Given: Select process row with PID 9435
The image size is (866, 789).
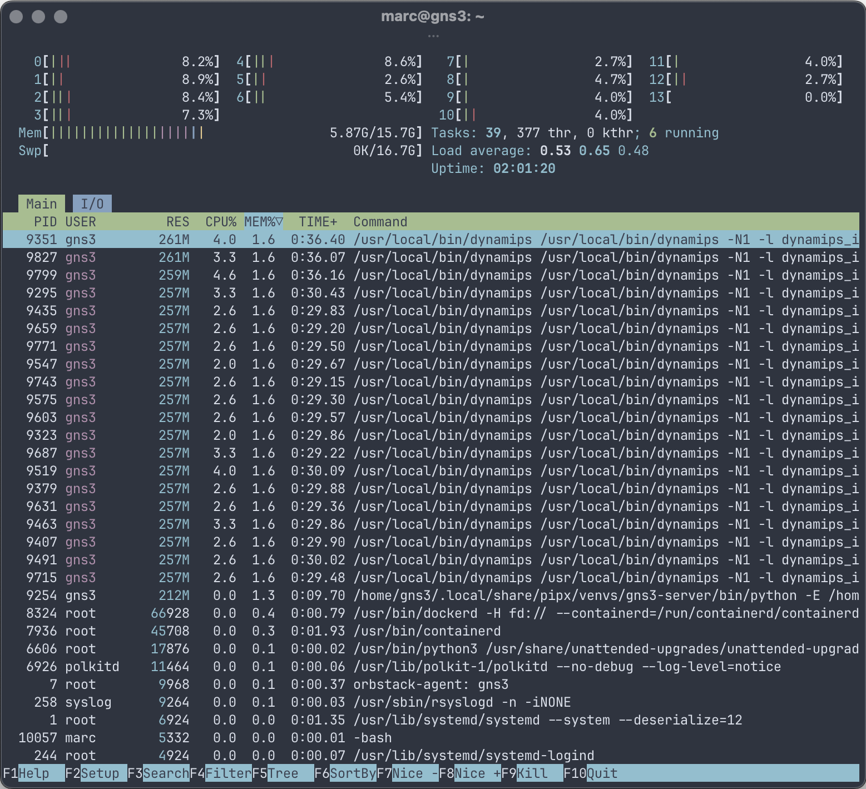Looking at the screenshot, I should 431,310.
